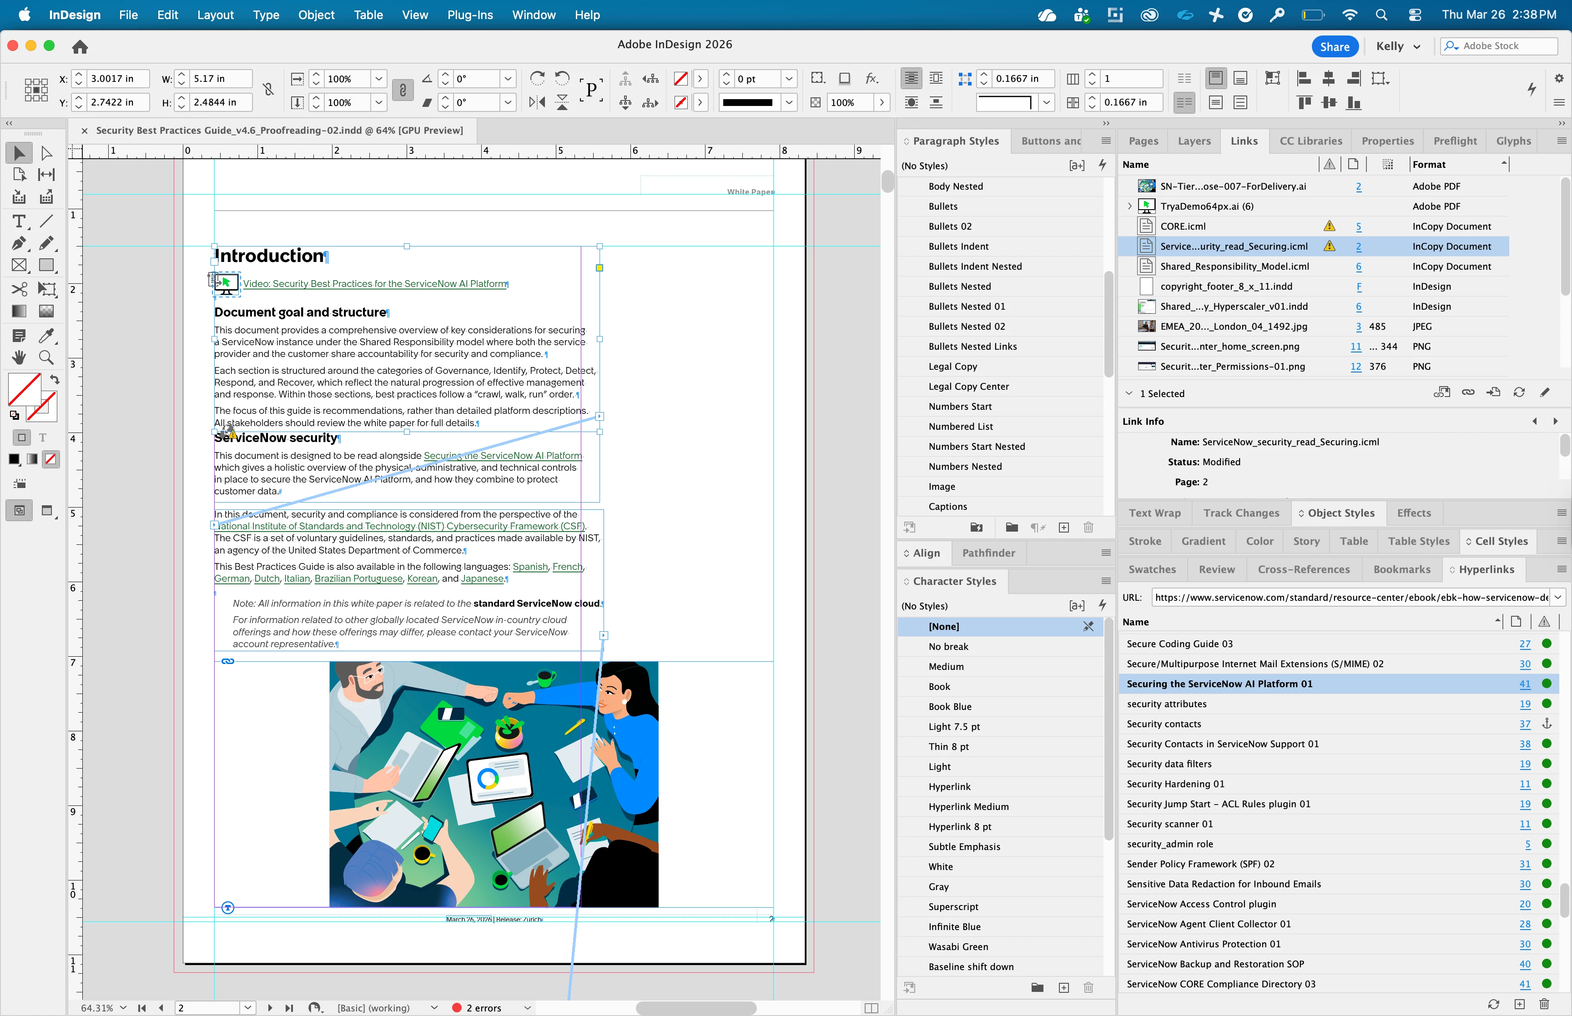Toggle constrain proportions for scaling lock

[x=403, y=90]
